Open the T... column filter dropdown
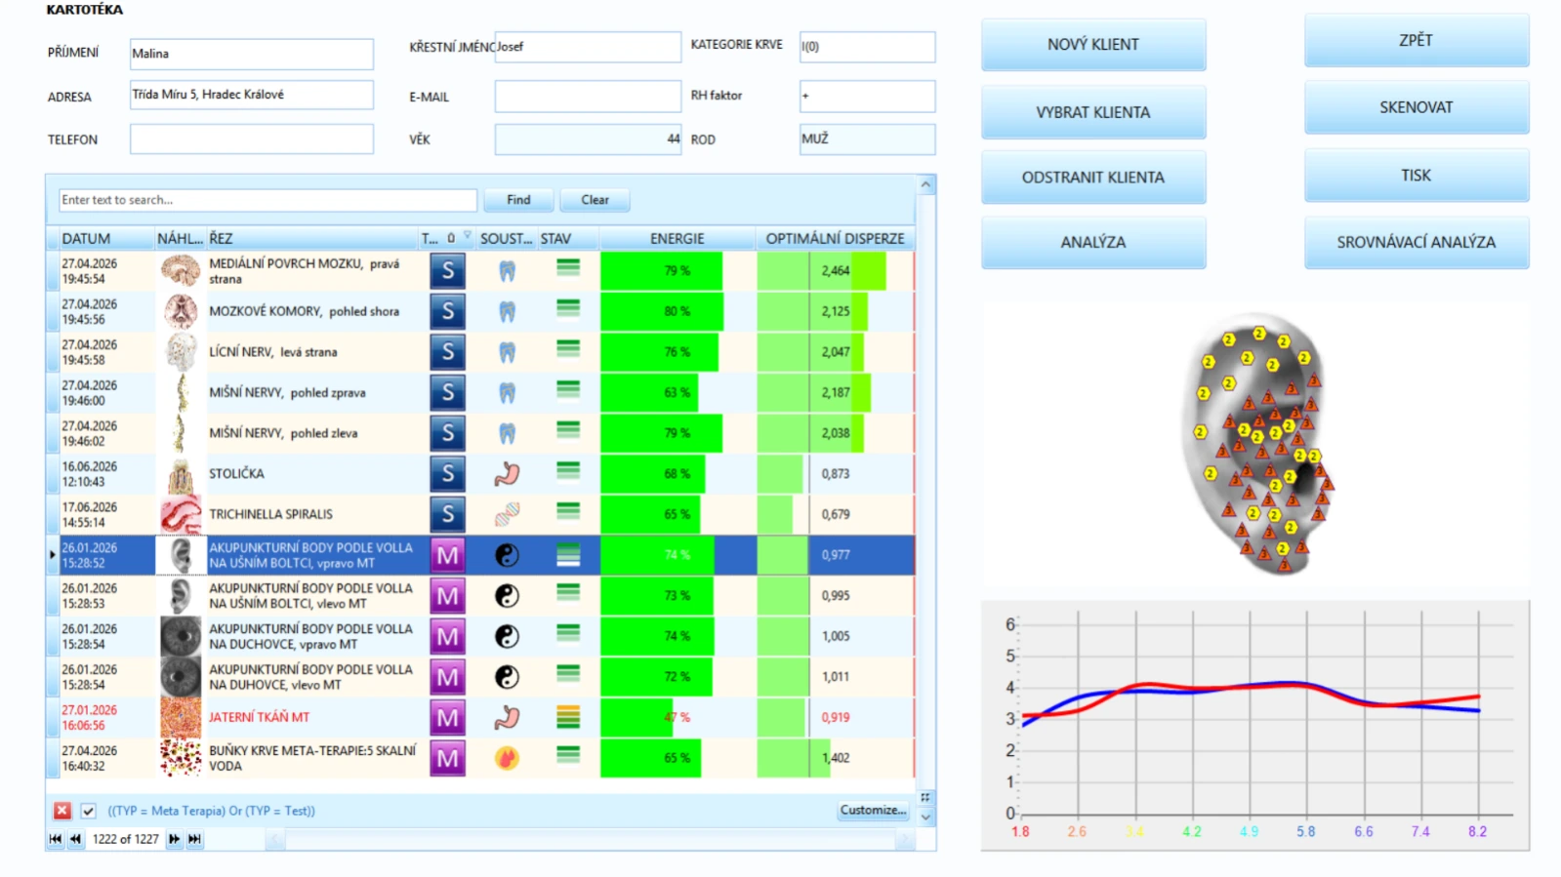Viewport: 1561px width, 877px height. [x=467, y=235]
